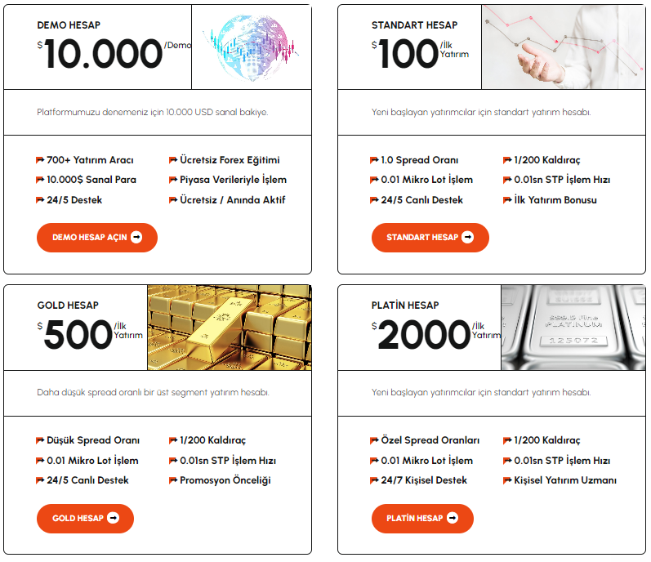Click arrow circle icon in STANDART HESAP button
Screen dimensions: 651x562
click(467, 237)
